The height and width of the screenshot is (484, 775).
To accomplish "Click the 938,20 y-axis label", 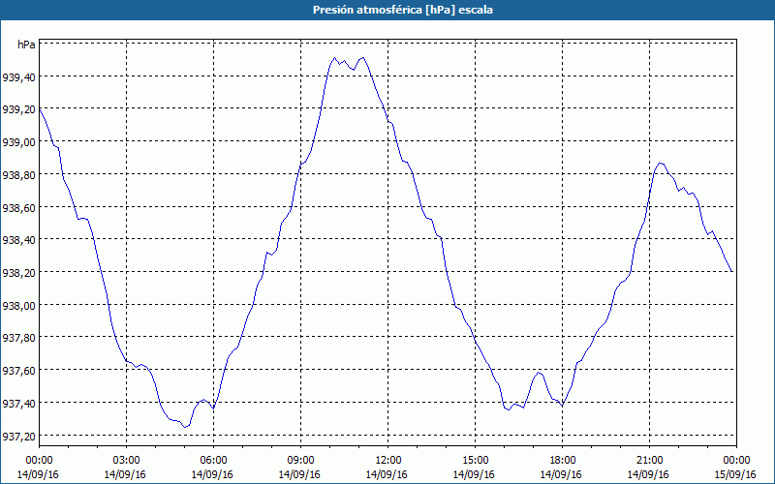I will click(x=18, y=273).
